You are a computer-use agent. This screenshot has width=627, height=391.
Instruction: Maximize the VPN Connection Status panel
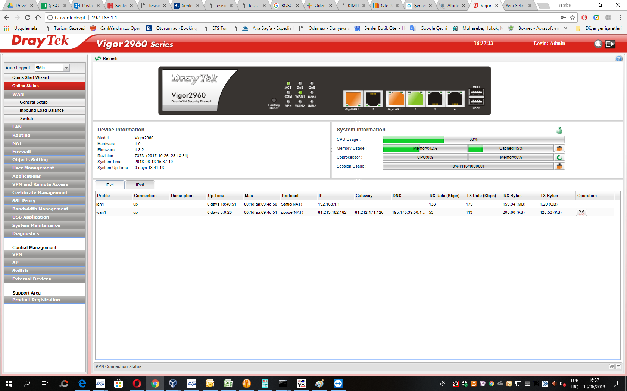[x=618, y=367]
